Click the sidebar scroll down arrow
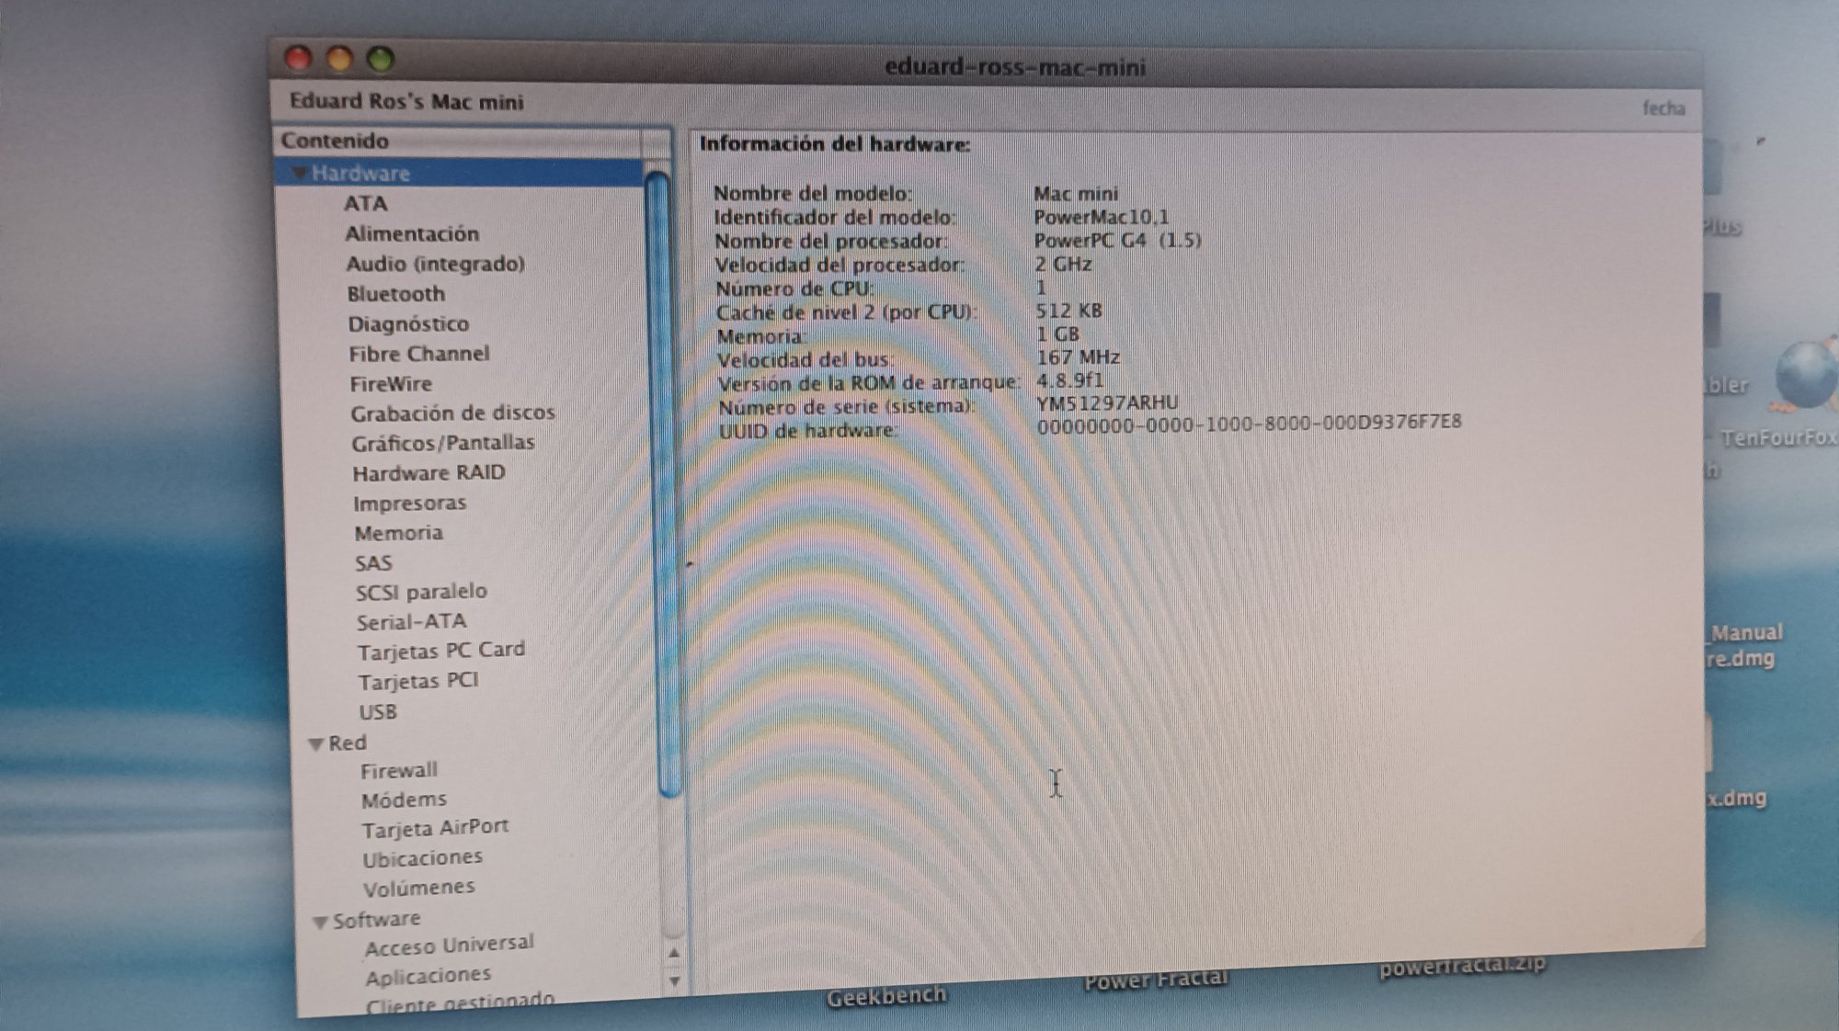This screenshot has height=1031, width=1839. (675, 981)
